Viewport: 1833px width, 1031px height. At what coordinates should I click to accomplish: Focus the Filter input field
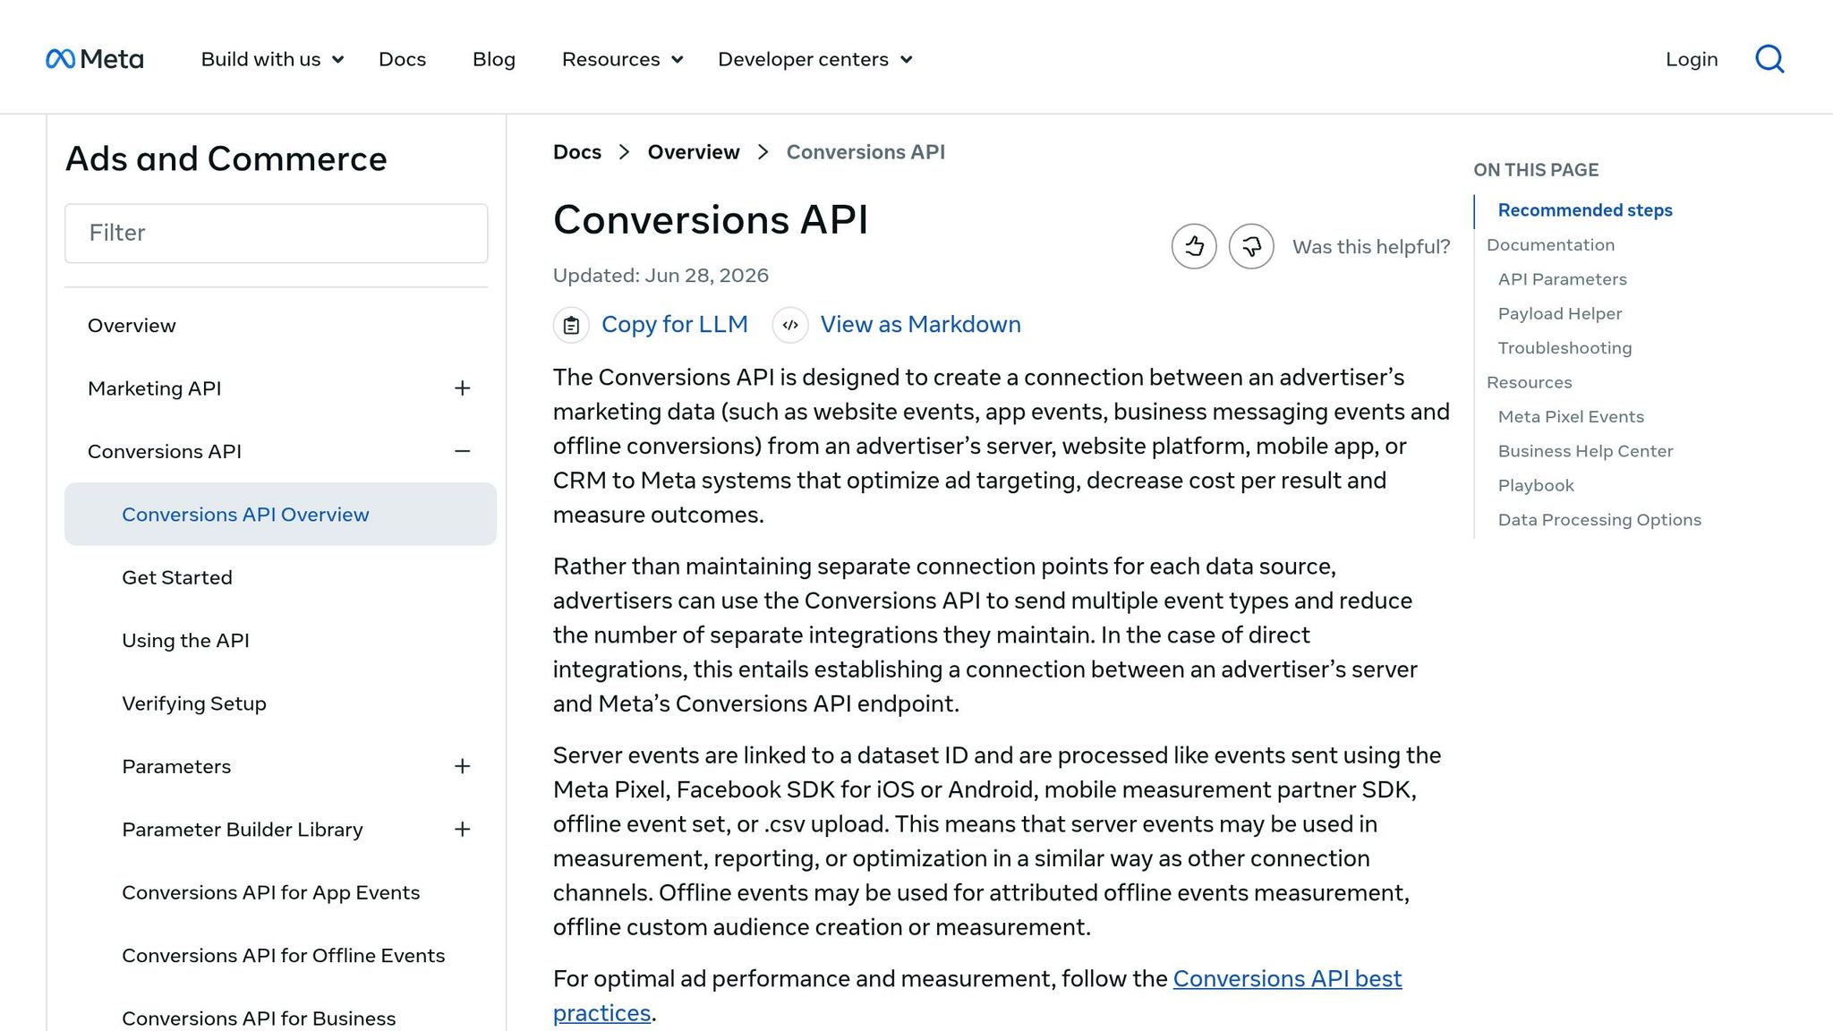pos(276,234)
